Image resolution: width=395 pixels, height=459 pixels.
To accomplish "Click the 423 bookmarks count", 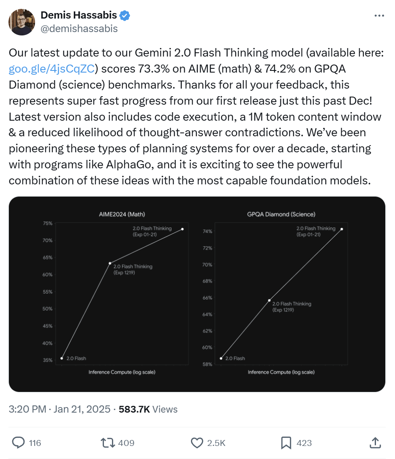I will click(304, 443).
